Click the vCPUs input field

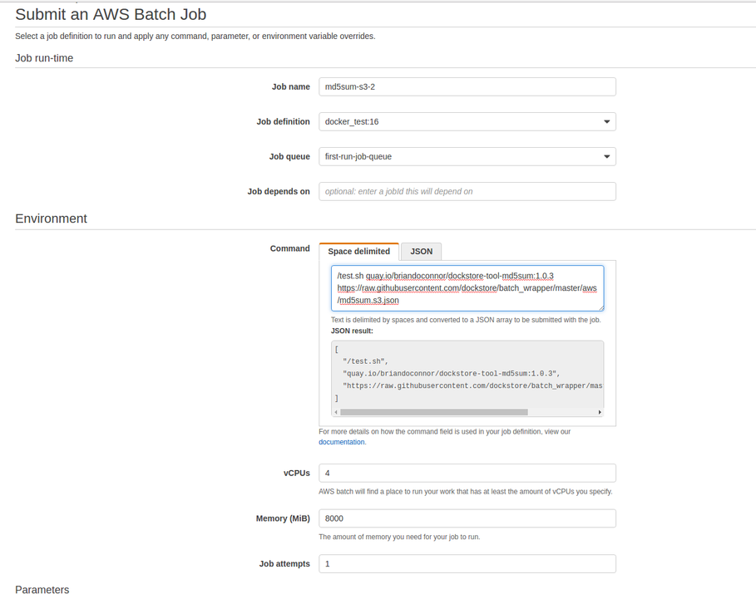[x=467, y=473]
